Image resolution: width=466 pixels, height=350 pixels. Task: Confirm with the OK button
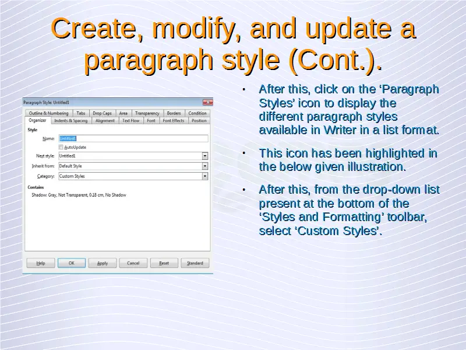click(72, 263)
